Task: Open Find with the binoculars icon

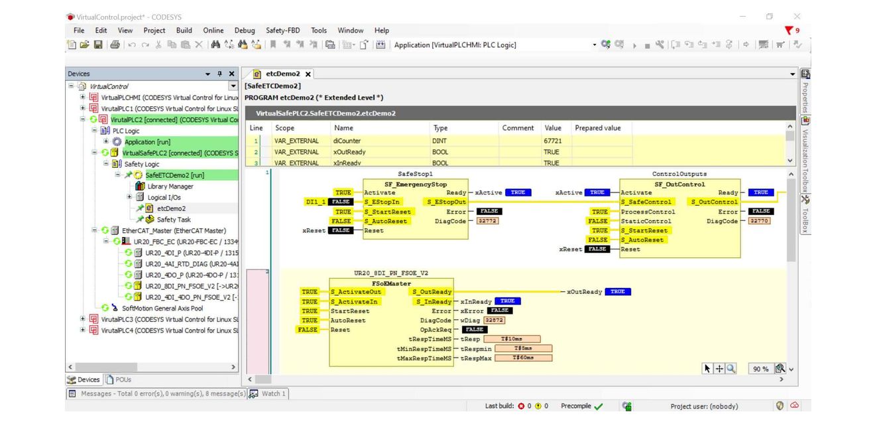Action: tap(215, 45)
